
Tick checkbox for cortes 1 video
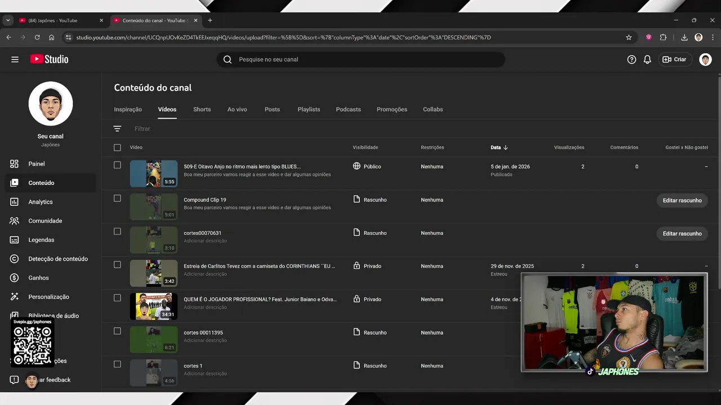tap(117, 364)
